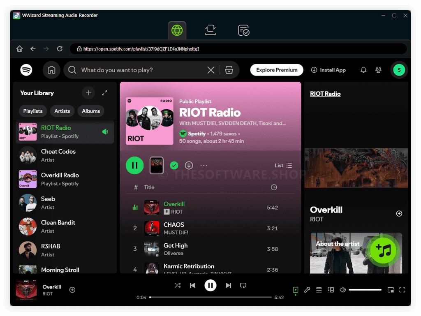Open the Friend Activity icon
421x316 pixels.
coord(378,70)
